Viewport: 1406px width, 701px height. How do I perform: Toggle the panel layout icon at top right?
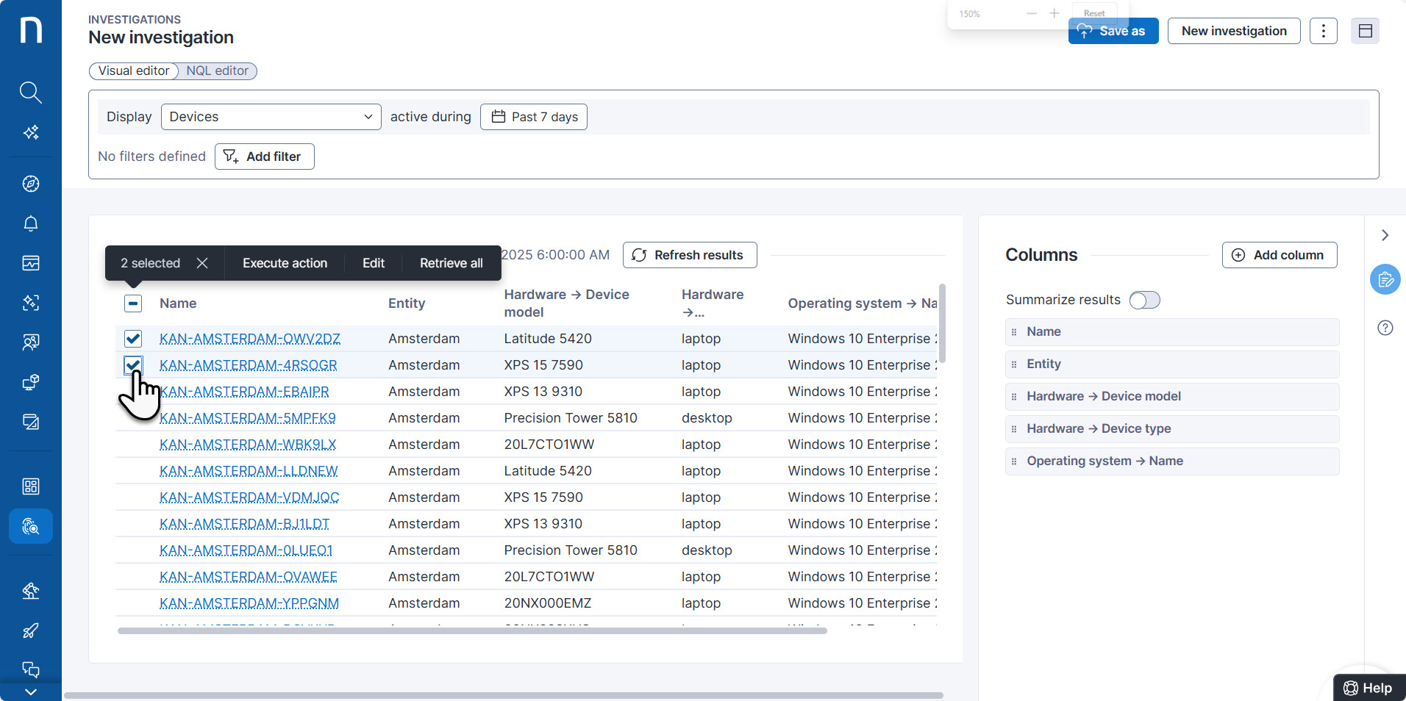(1365, 31)
